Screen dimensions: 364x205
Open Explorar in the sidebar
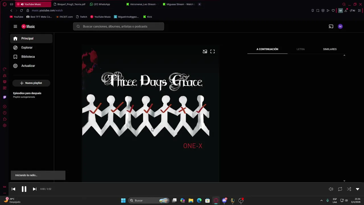(x=31, y=48)
